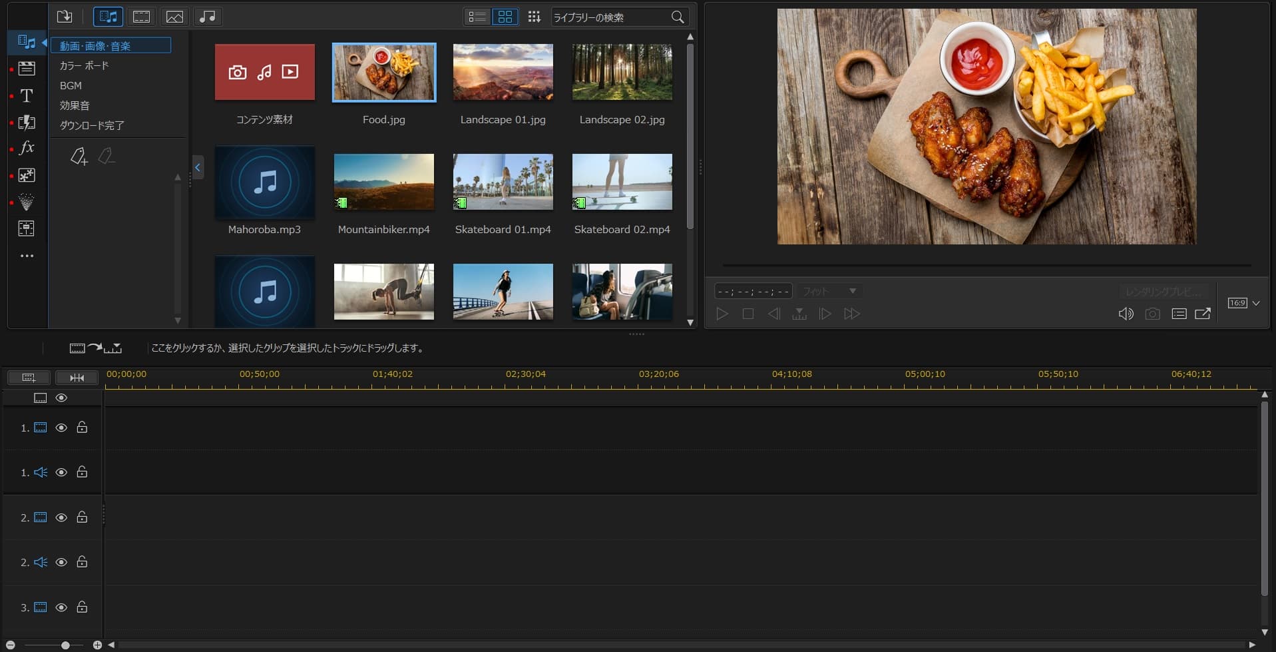1276x652 pixels.
Task: Expand the フィット zoom dropdown
Action: pos(851,291)
